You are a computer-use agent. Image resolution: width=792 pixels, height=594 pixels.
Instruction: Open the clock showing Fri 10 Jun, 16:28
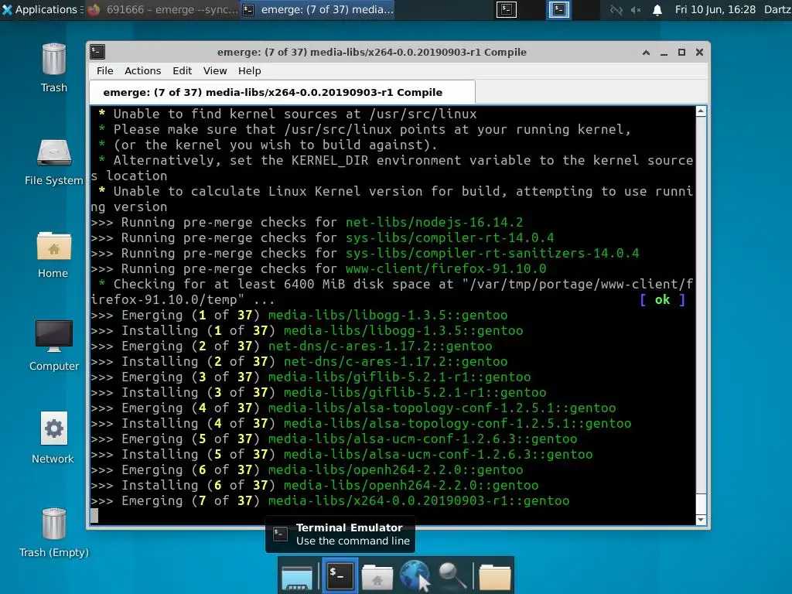715,9
